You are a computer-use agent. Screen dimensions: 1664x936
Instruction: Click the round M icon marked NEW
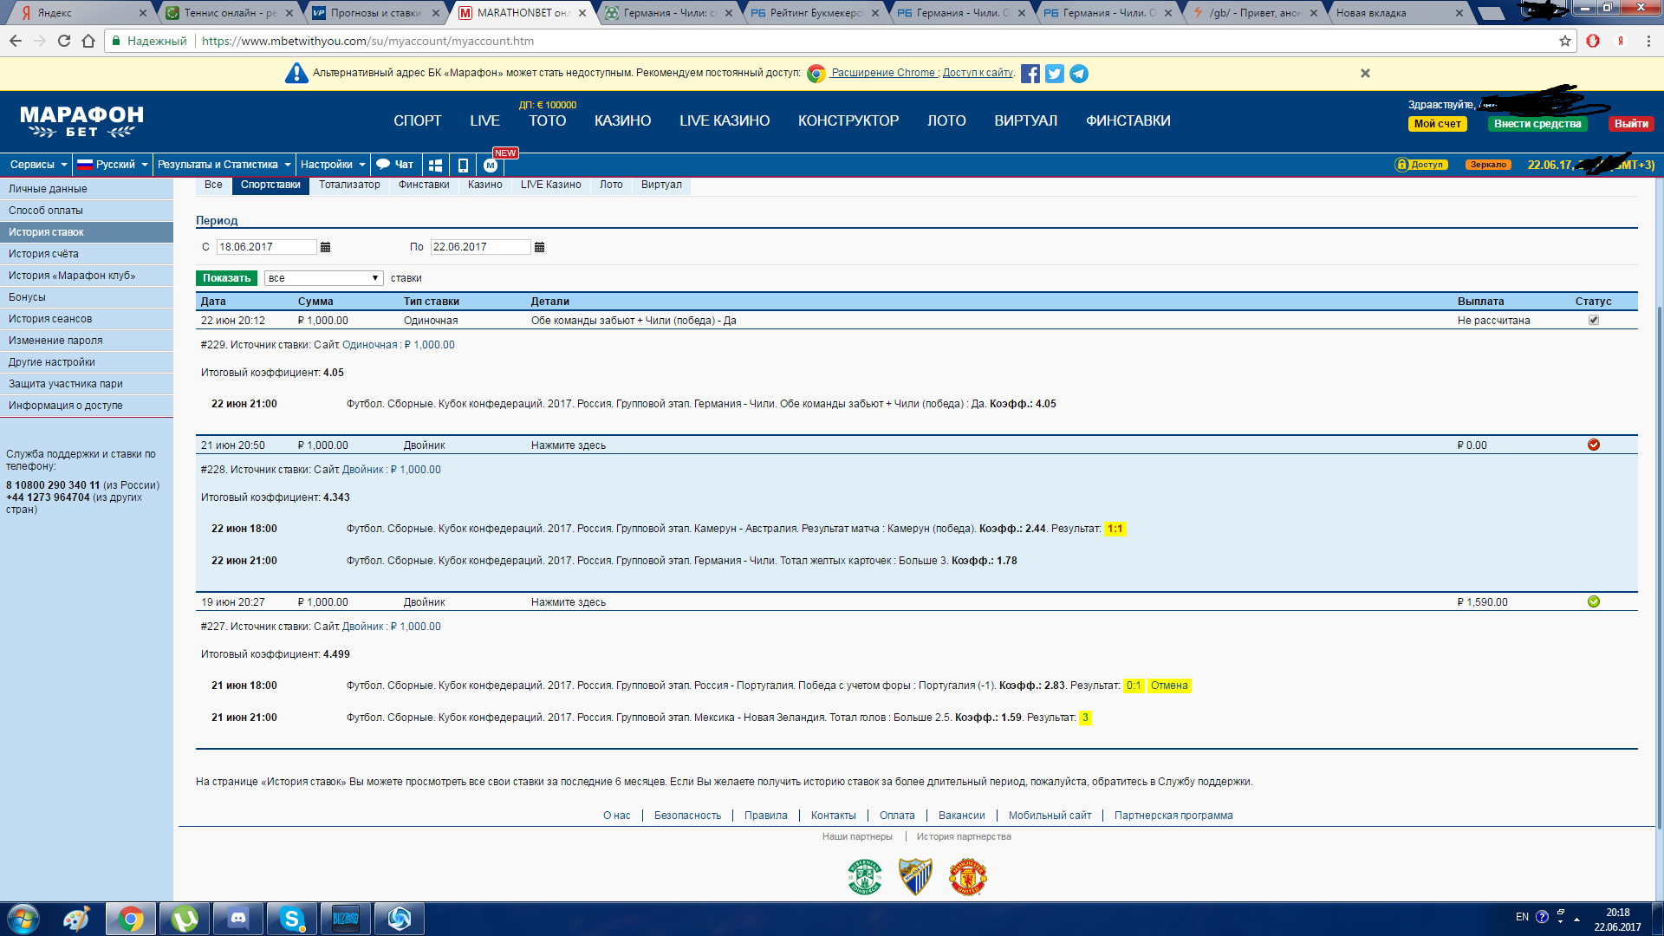pos(491,165)
